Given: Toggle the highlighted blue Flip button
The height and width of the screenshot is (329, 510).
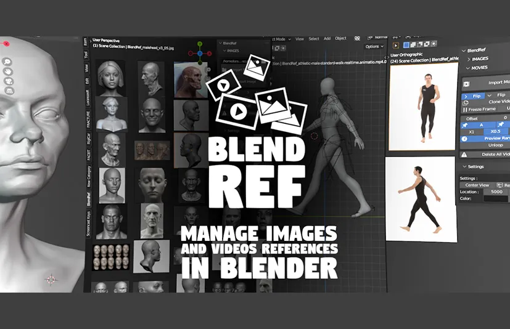Looking at the screenshot, I should click(473, 96).
